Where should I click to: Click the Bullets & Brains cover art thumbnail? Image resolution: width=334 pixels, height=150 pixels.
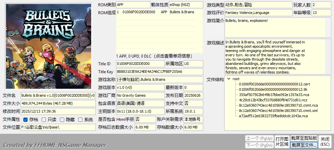pyautogui.click(x=48, y=46)
